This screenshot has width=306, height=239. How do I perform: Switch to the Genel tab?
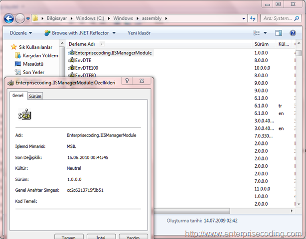pyautogui.click(x=18, y=96)
